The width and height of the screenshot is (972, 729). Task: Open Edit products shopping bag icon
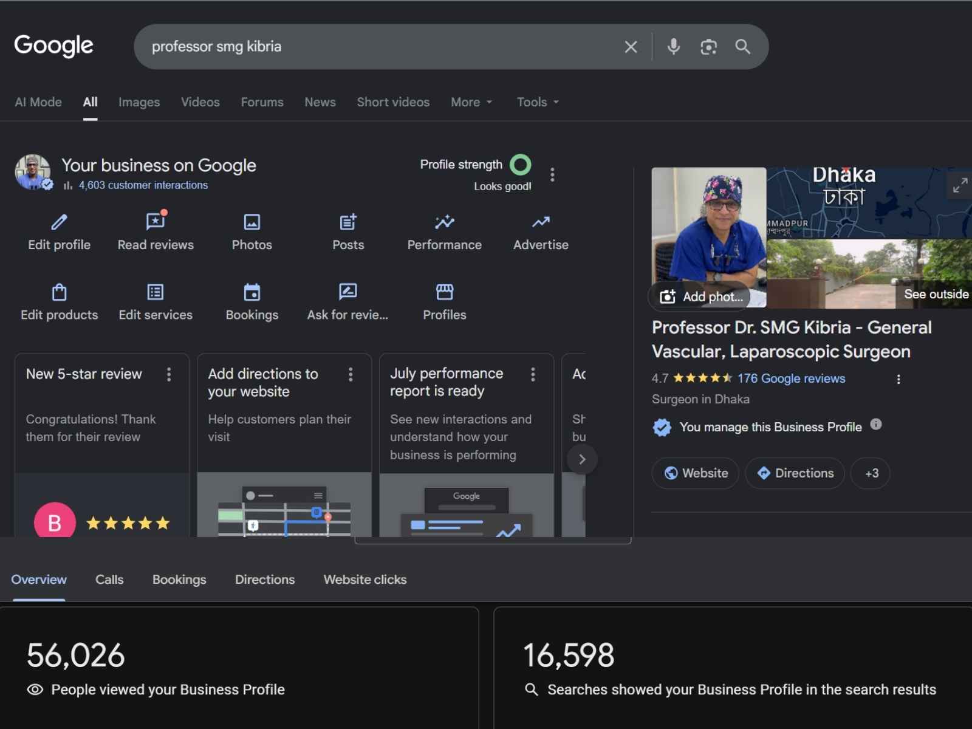click(59, 292)
